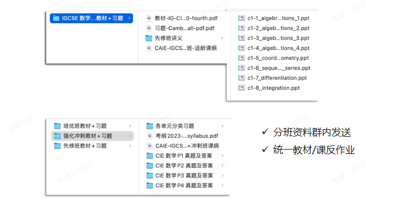
Task: Click the c1-7_differentiation.ppt file icon
Action: tap(242, 78)
